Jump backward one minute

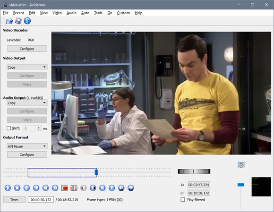point(121,188)
